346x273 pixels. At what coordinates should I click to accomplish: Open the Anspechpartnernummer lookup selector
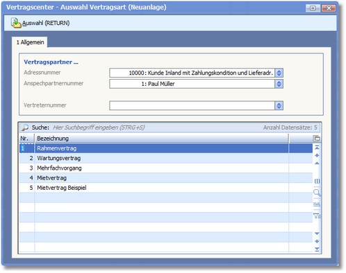pyautogui.click(x=279, y=84)
